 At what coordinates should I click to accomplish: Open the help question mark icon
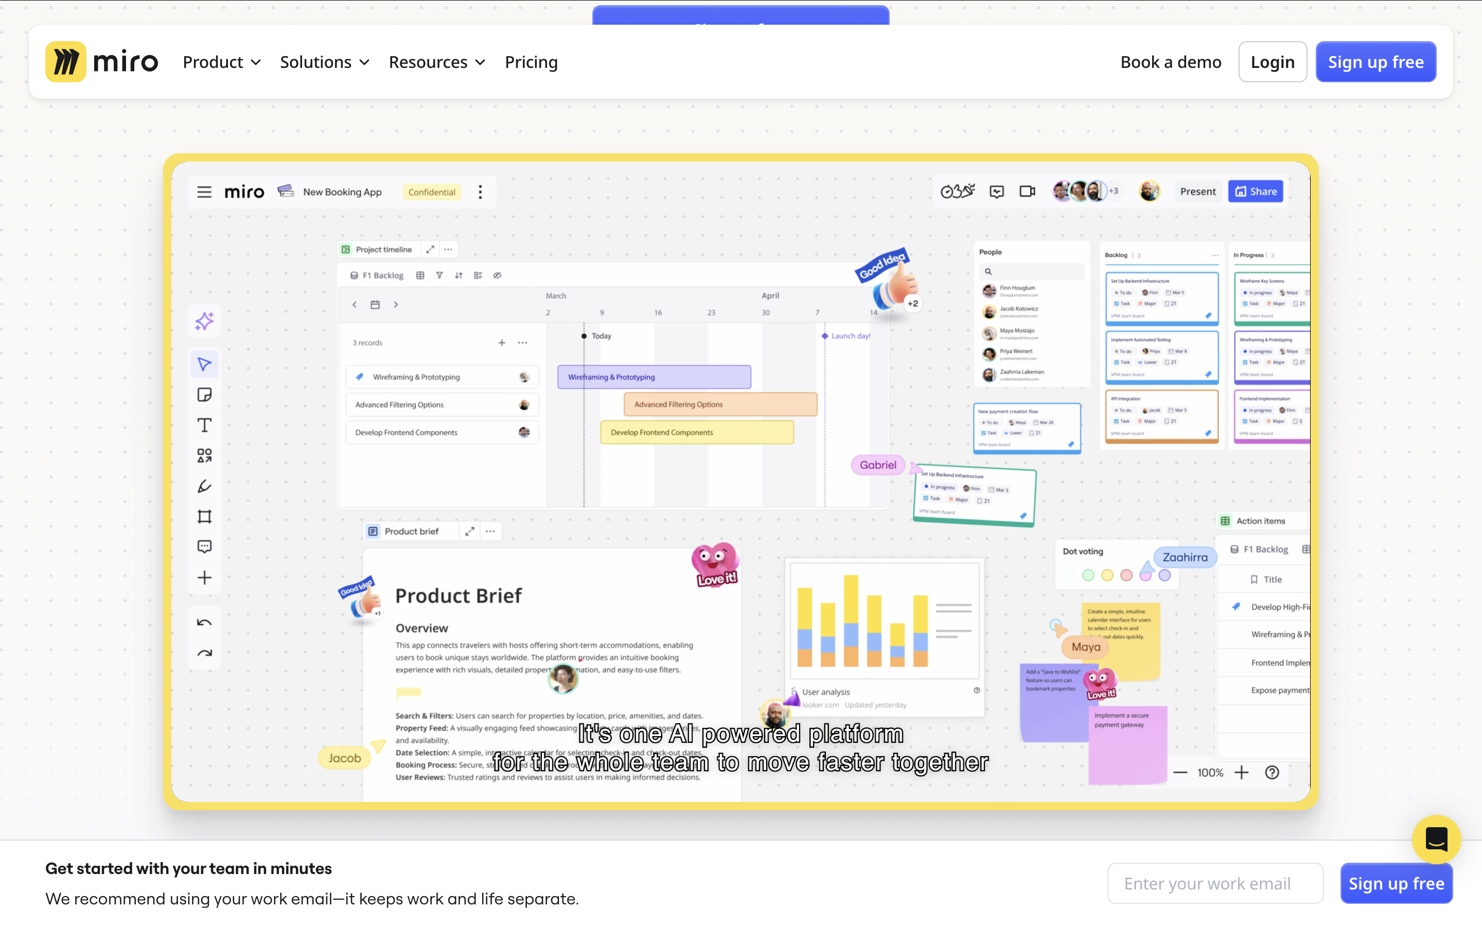tap(1272, 773)
